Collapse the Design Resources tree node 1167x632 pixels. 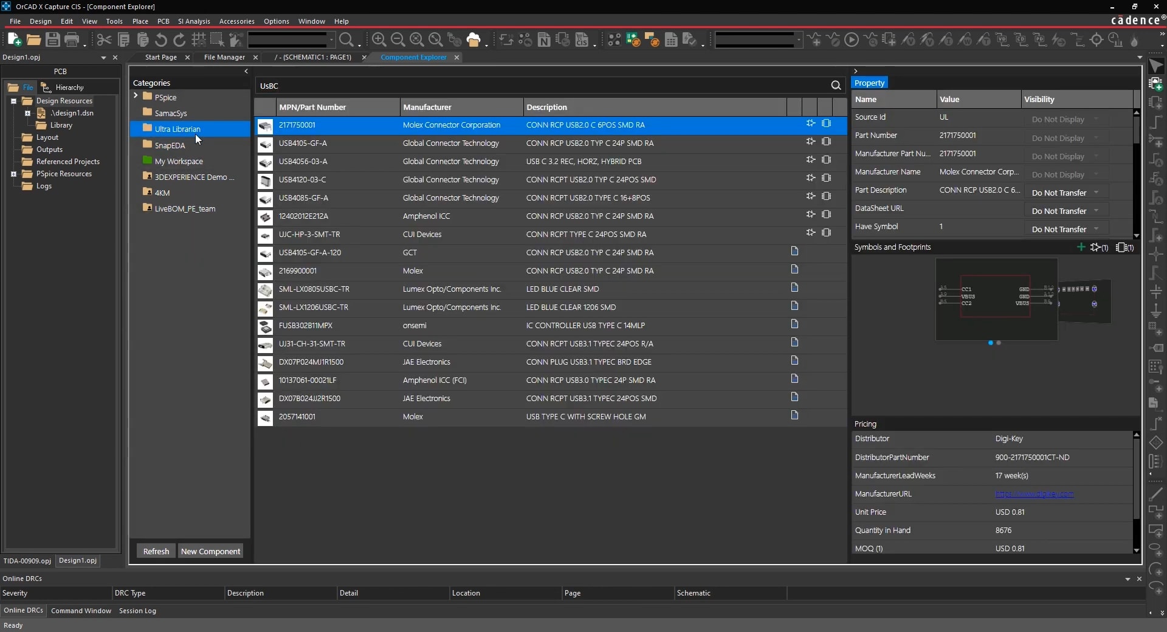[13, 101]
